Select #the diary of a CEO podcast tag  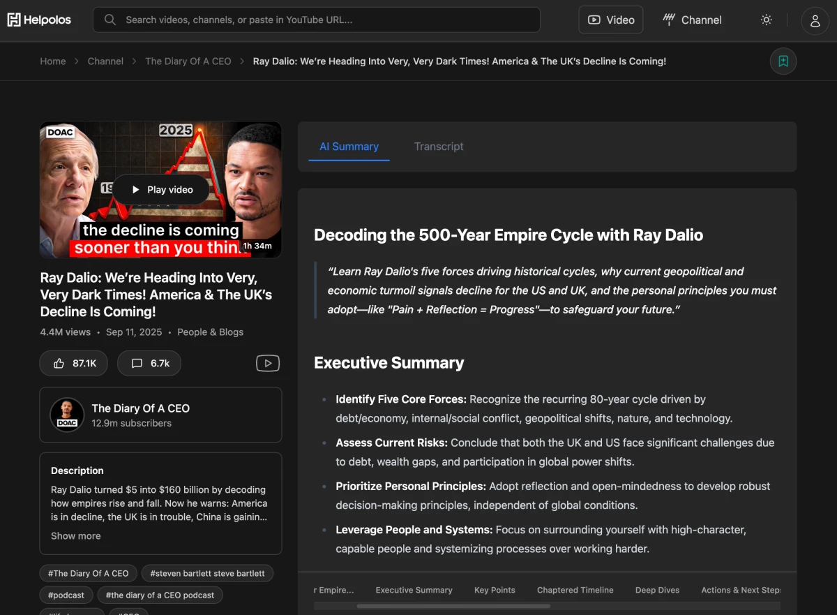[160, 595]
